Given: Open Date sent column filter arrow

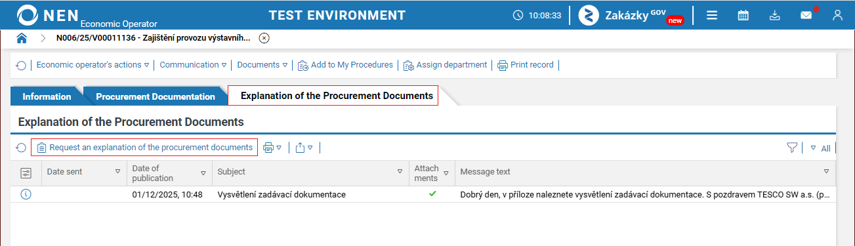Looking at the screenshot, I should coord(118,172).
